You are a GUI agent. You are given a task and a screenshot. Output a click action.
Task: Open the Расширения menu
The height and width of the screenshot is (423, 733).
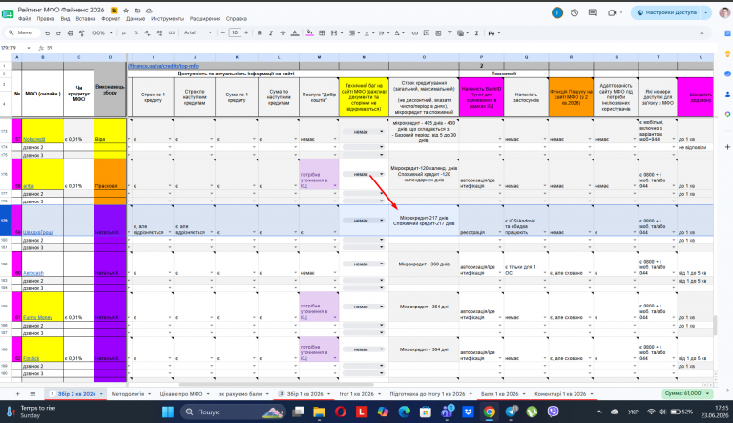pos(205,19)
